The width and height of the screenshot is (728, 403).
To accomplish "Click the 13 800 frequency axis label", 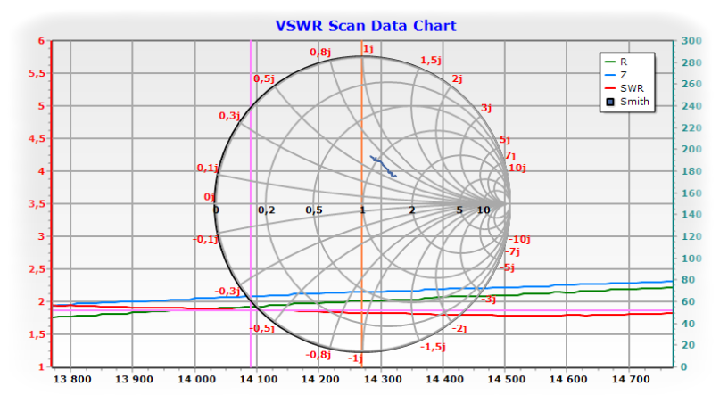I will point(72,379).
